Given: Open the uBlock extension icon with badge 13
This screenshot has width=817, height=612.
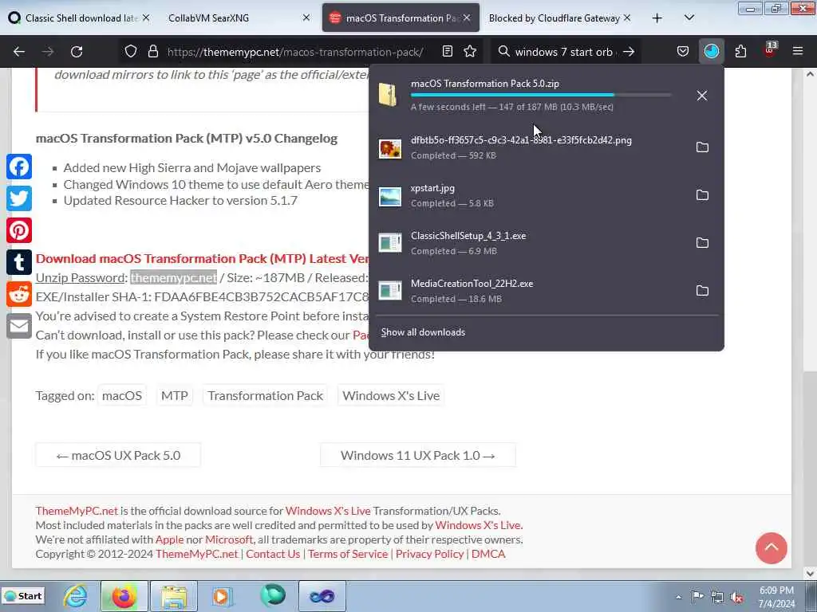Looking at the screenshot, I should [x=770, y=50].
